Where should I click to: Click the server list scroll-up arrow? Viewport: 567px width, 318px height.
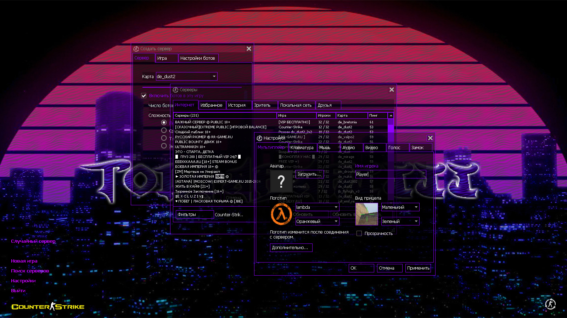point(391,116)
